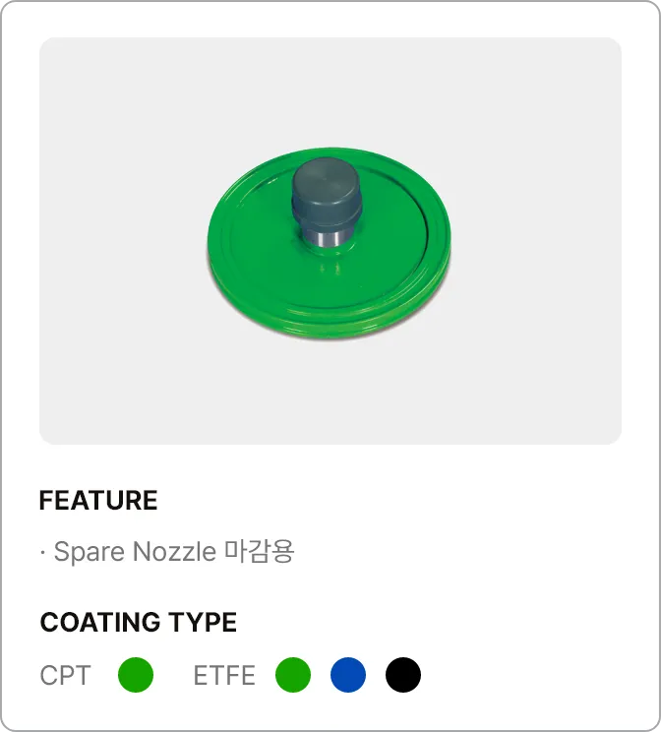Viewport: 661px width, 732px height.
Task: Click the ETFE coating label
Action: tap(224, 675)
